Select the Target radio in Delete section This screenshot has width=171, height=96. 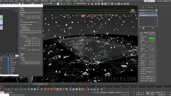click(x=21, y=61)
